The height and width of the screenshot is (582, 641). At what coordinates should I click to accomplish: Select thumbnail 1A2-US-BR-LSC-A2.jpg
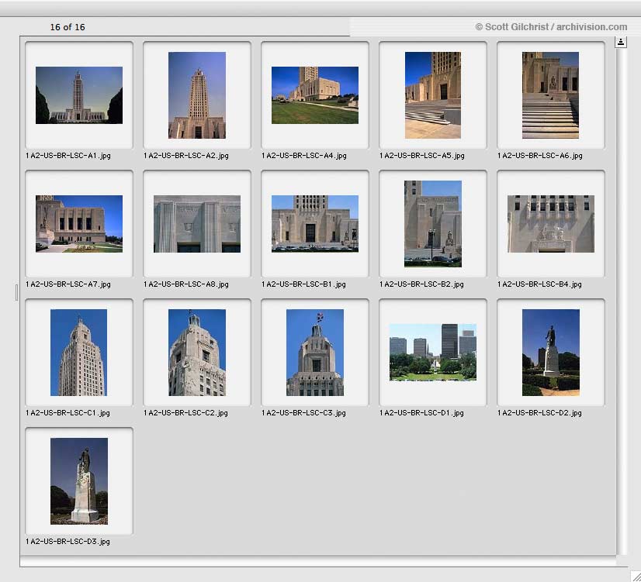click(x=197, y=95)
